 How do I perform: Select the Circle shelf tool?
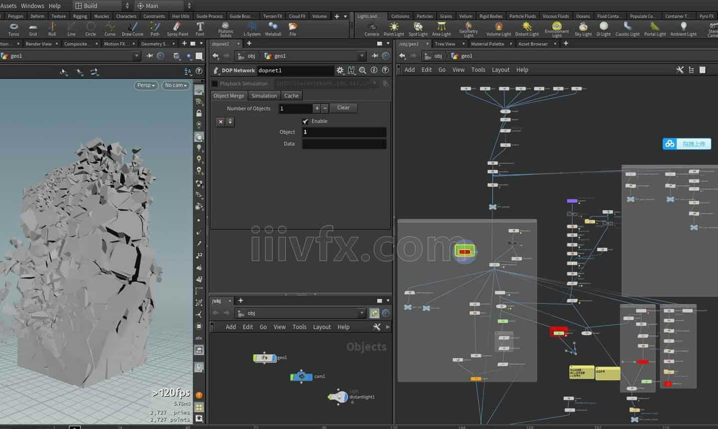click(x=90, y=29)
